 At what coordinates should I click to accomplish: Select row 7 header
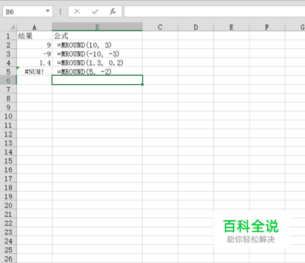coord(8,90)
